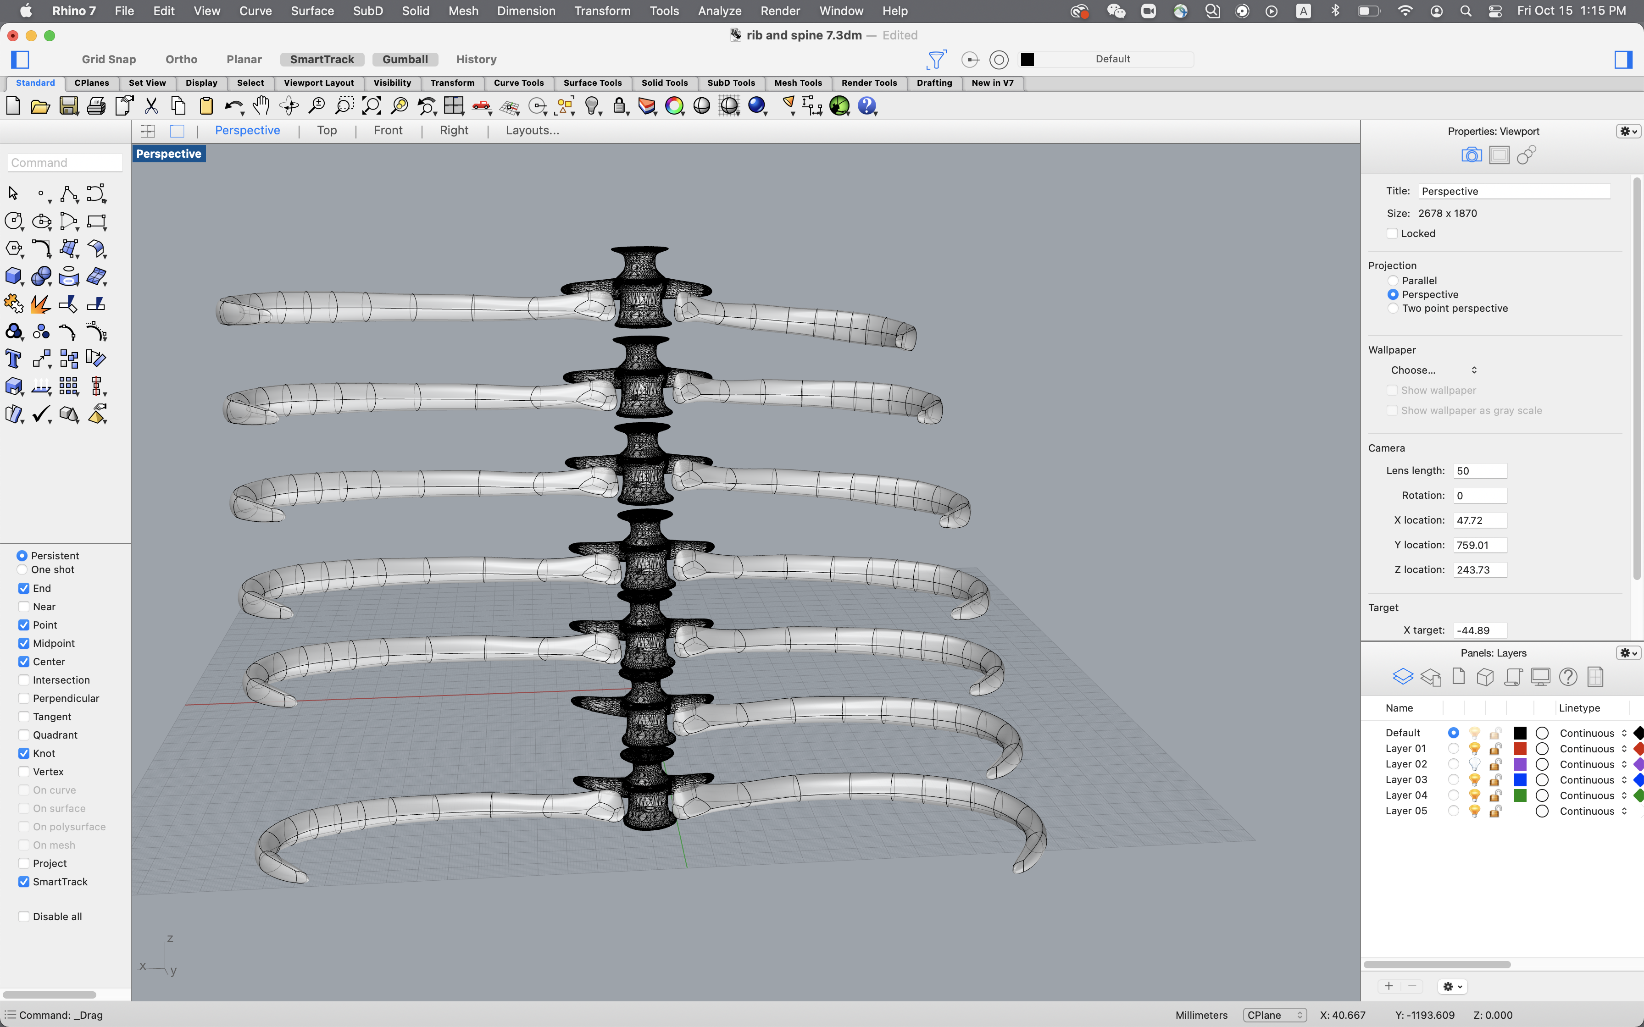
Task: Open Layers panel gear menu
Action: coord(1628,653)
